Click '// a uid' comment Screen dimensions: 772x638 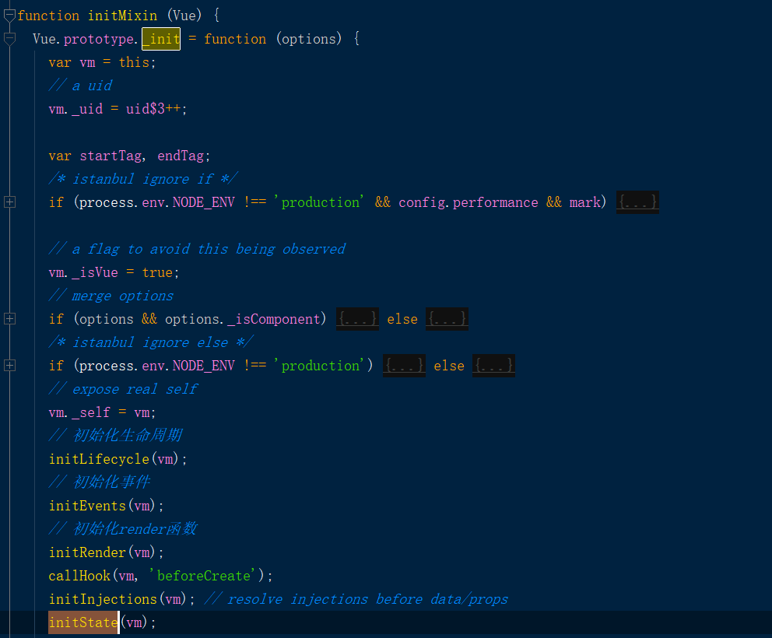click(x=81, y=86)
